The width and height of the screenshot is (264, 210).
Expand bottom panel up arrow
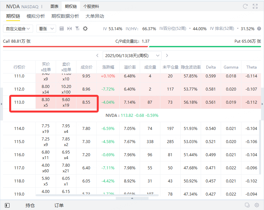(x=132, y=198)
